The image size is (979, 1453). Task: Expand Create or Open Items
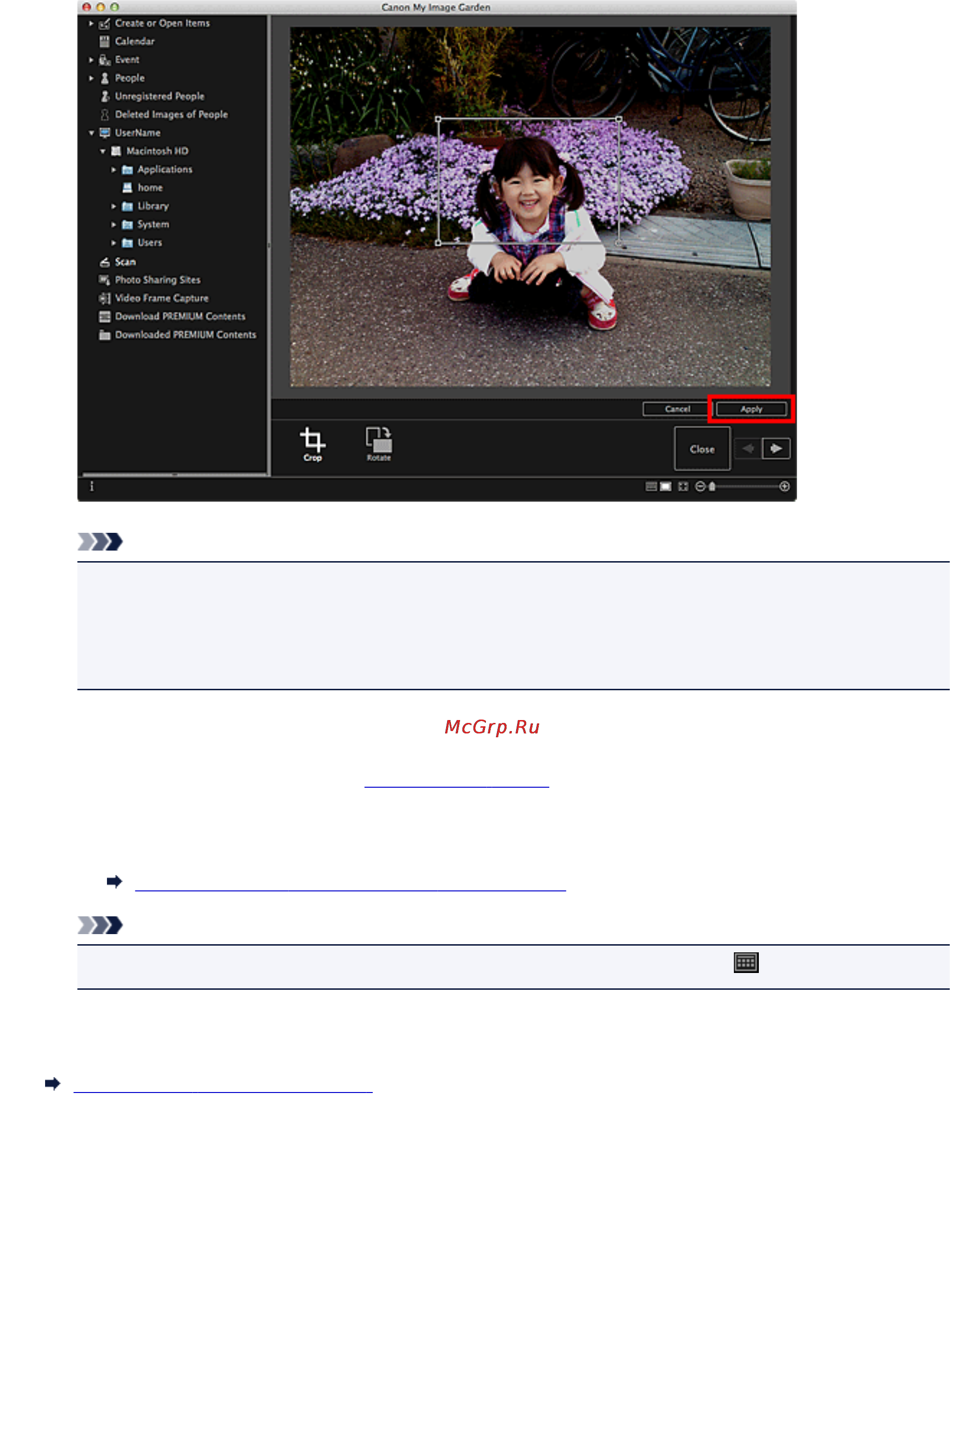point(91,24)
